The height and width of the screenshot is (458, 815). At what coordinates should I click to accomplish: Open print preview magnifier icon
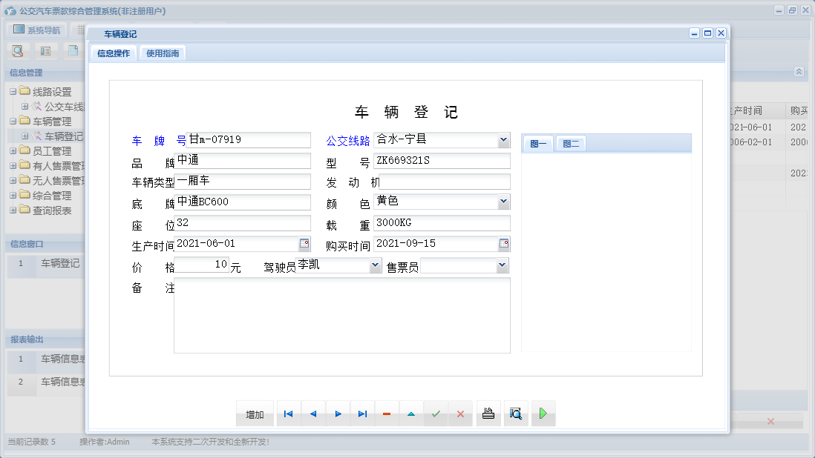(x=516, y=414)
